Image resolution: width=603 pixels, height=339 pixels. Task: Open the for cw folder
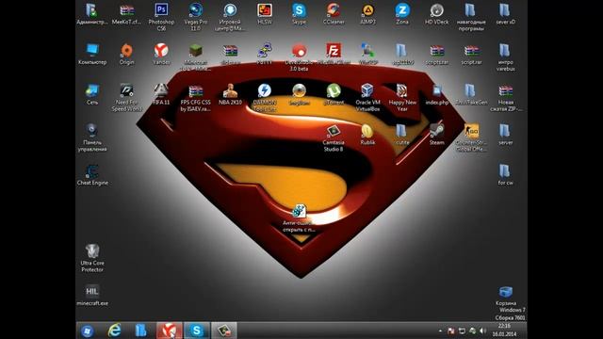(505, 171)
